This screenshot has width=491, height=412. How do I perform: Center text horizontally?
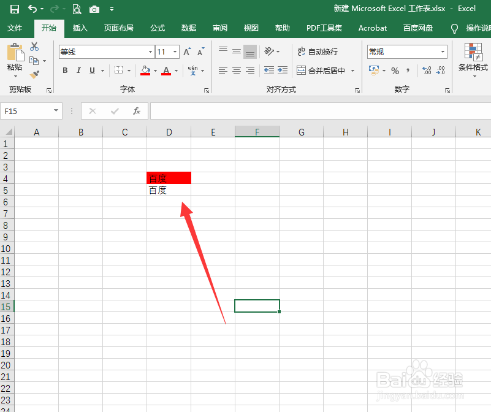point(237,71)
